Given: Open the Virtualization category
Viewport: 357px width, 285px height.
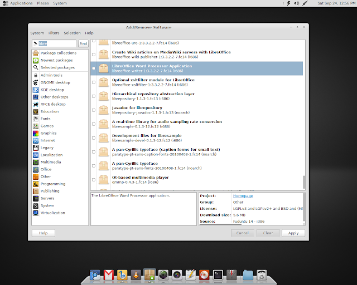Looking at the screenshot, I should (52, 213).
